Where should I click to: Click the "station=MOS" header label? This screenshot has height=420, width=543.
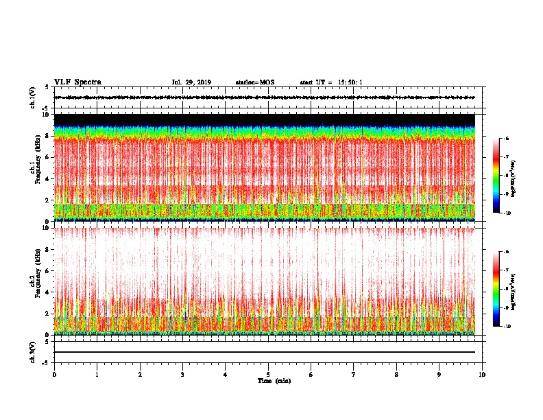click(255, 82)
